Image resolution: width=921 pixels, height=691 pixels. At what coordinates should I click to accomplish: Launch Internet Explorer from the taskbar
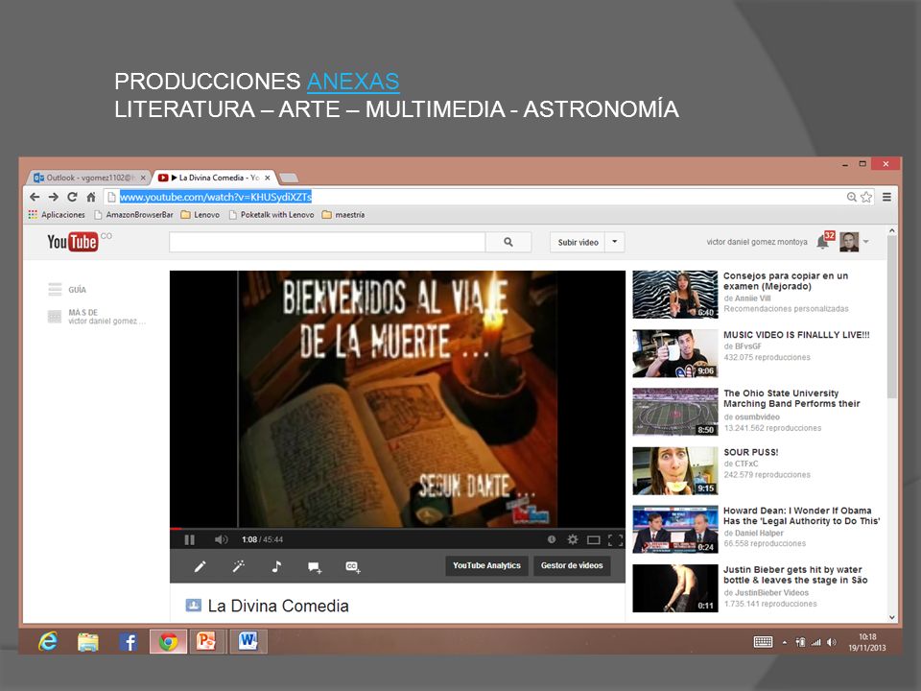coord(48,642)
